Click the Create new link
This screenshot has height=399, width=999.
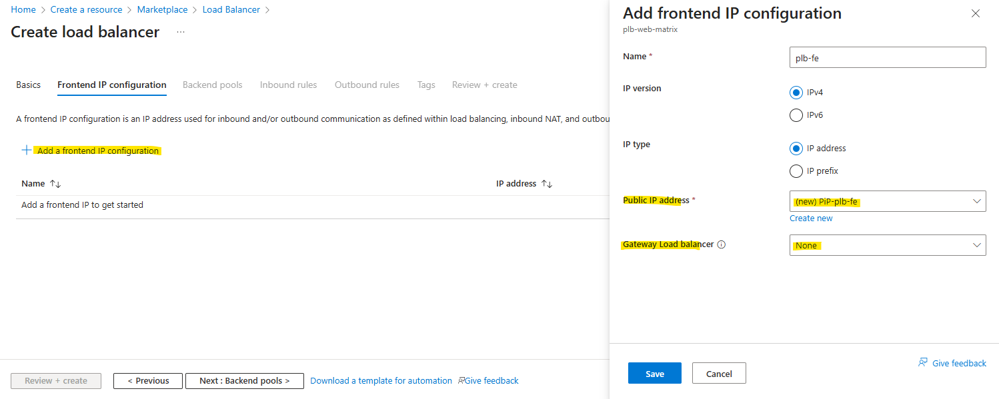[811, 218]
